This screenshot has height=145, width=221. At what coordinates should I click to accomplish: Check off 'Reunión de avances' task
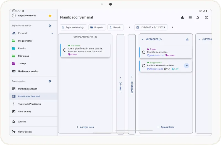pyautogui.click(x=144, y=52)
